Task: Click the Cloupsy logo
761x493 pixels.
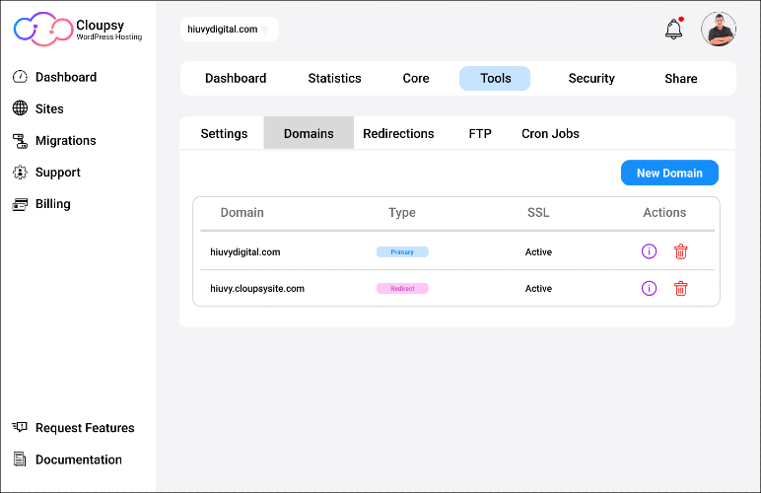Action: [x=78, y=30]
